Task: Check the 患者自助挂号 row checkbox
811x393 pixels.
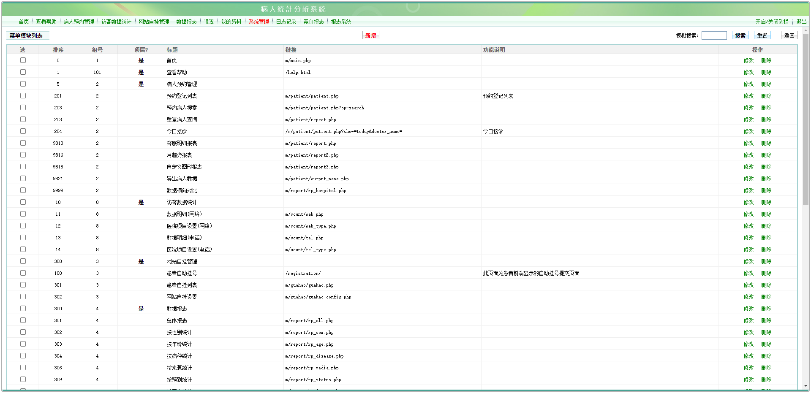Action: click(x=23, y=273)
